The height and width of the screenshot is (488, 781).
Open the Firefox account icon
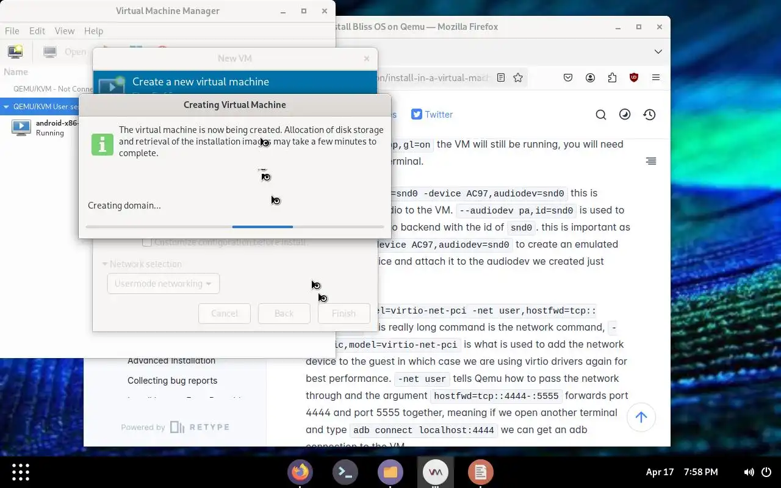tap(590, 77)
